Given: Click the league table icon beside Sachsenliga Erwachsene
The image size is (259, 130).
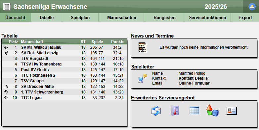Looking at the screenshot, I should point(7,7).
